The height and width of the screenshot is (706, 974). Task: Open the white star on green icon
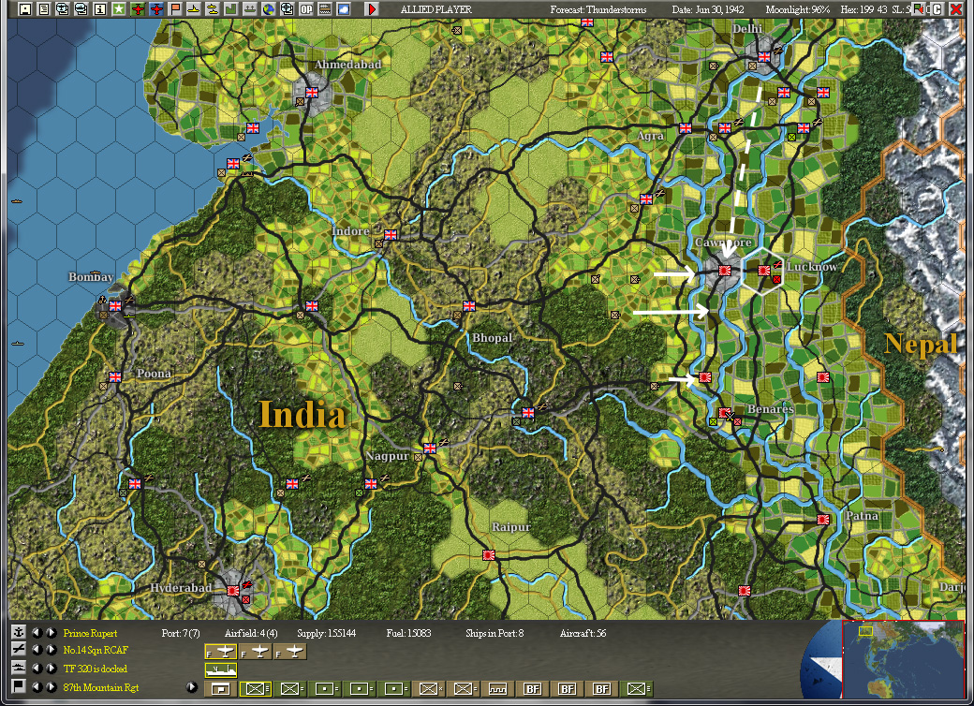click(118, 9)
